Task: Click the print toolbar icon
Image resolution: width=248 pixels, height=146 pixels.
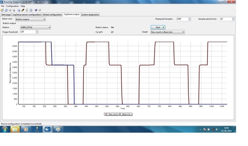Action: (x=14, y=10)
